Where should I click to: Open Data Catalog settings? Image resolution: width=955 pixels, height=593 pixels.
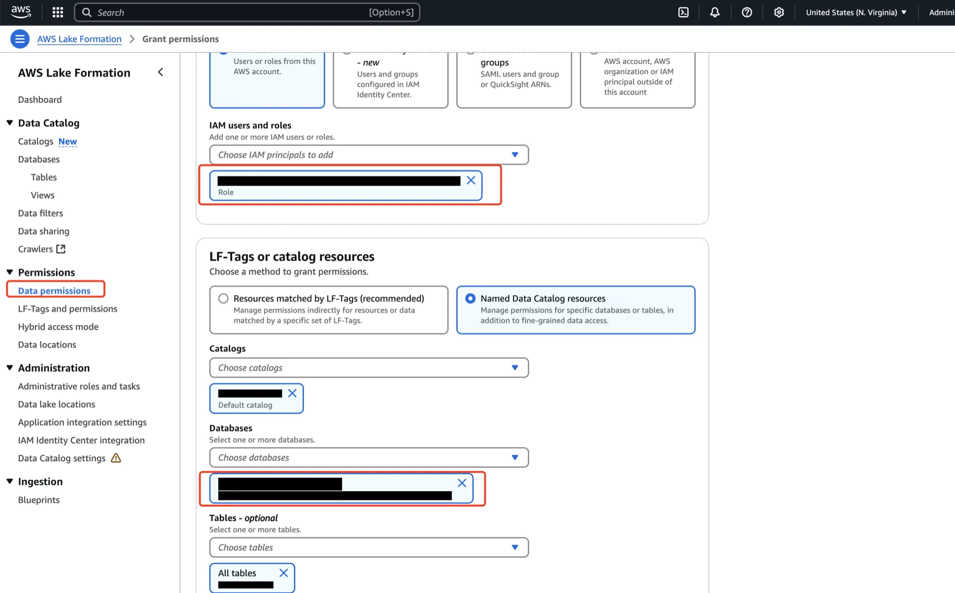(x=62, y=458)
